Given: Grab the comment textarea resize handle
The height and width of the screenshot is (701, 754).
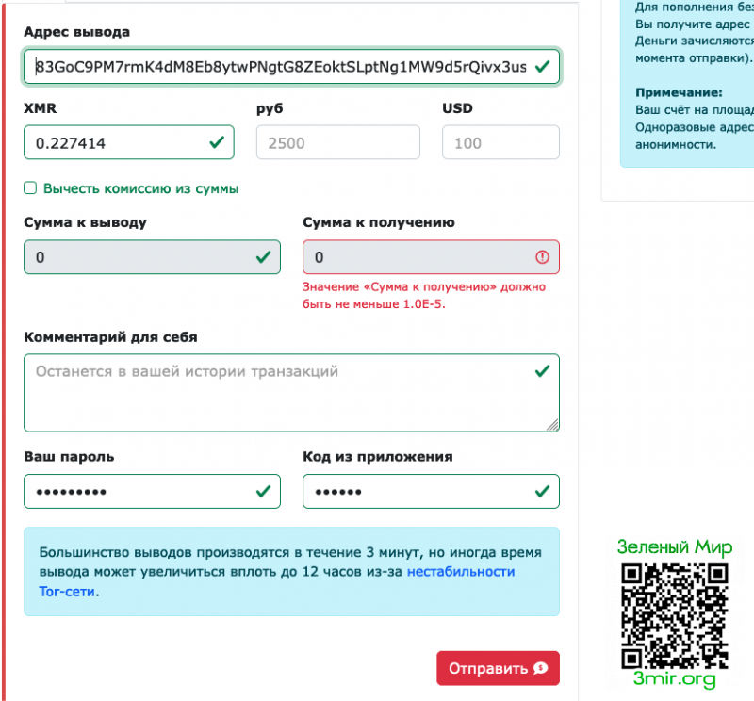Looking at the screenshot, I should coord(552,425).
